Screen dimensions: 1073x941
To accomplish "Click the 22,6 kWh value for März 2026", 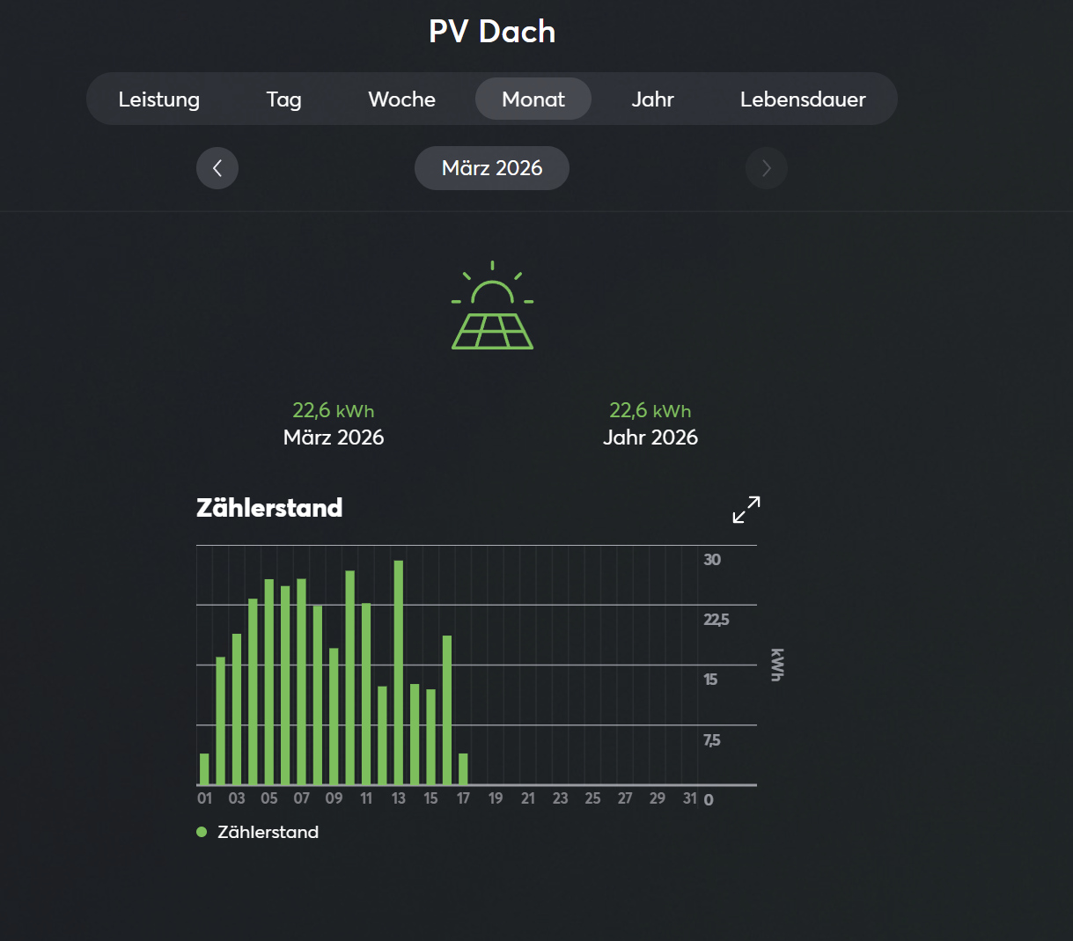I will (x=334, y=410).
